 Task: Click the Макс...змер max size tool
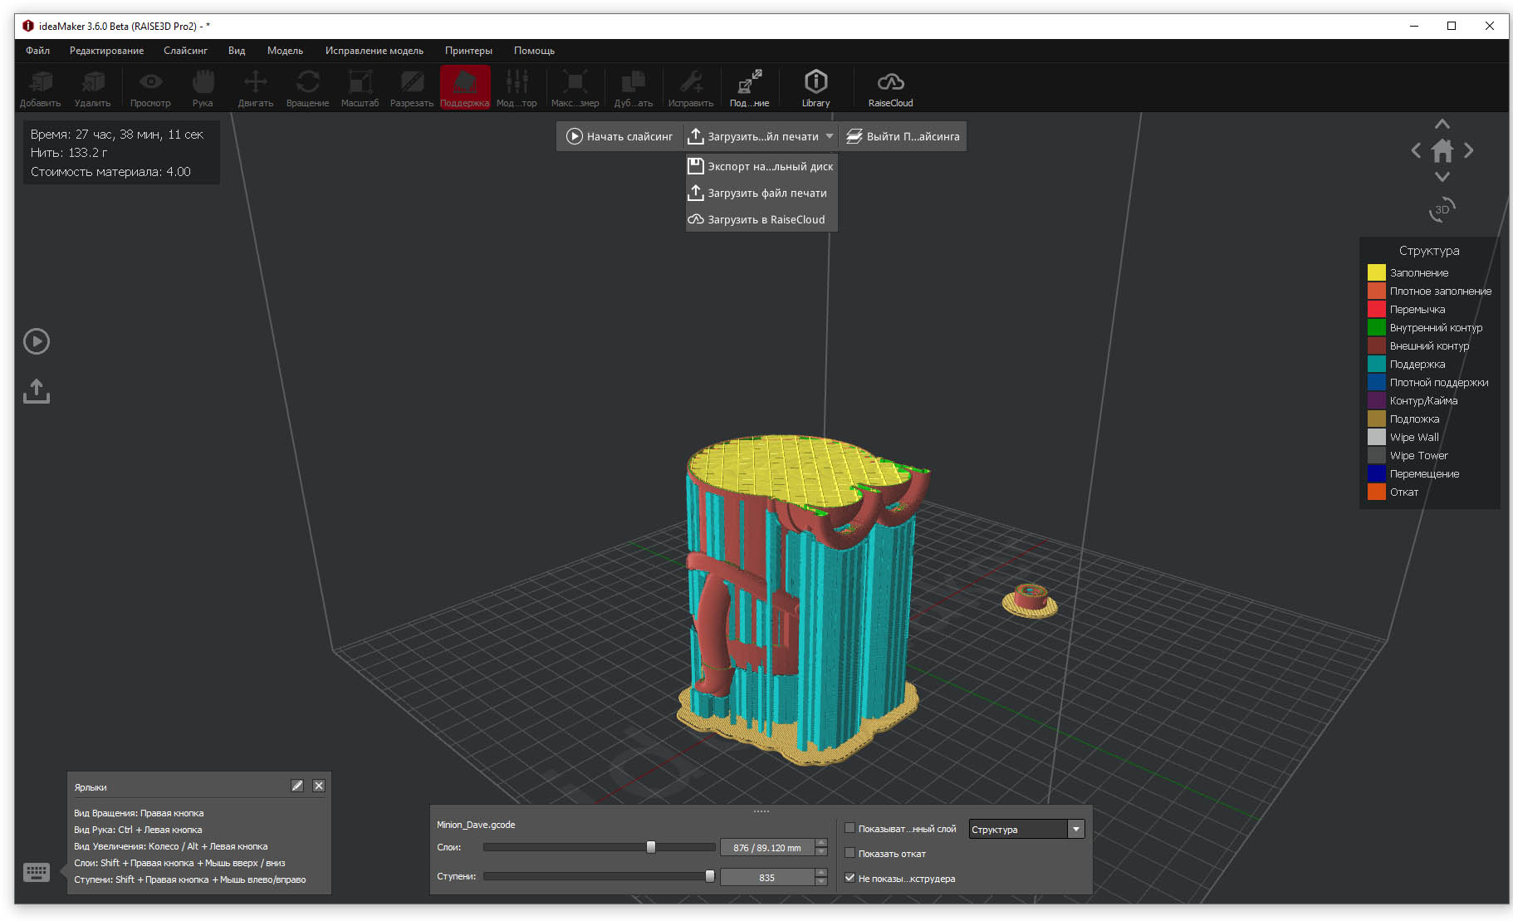click(x=575, y=88)
